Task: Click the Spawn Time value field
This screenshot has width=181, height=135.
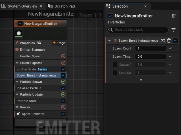Action: click(x=150, y=56)
